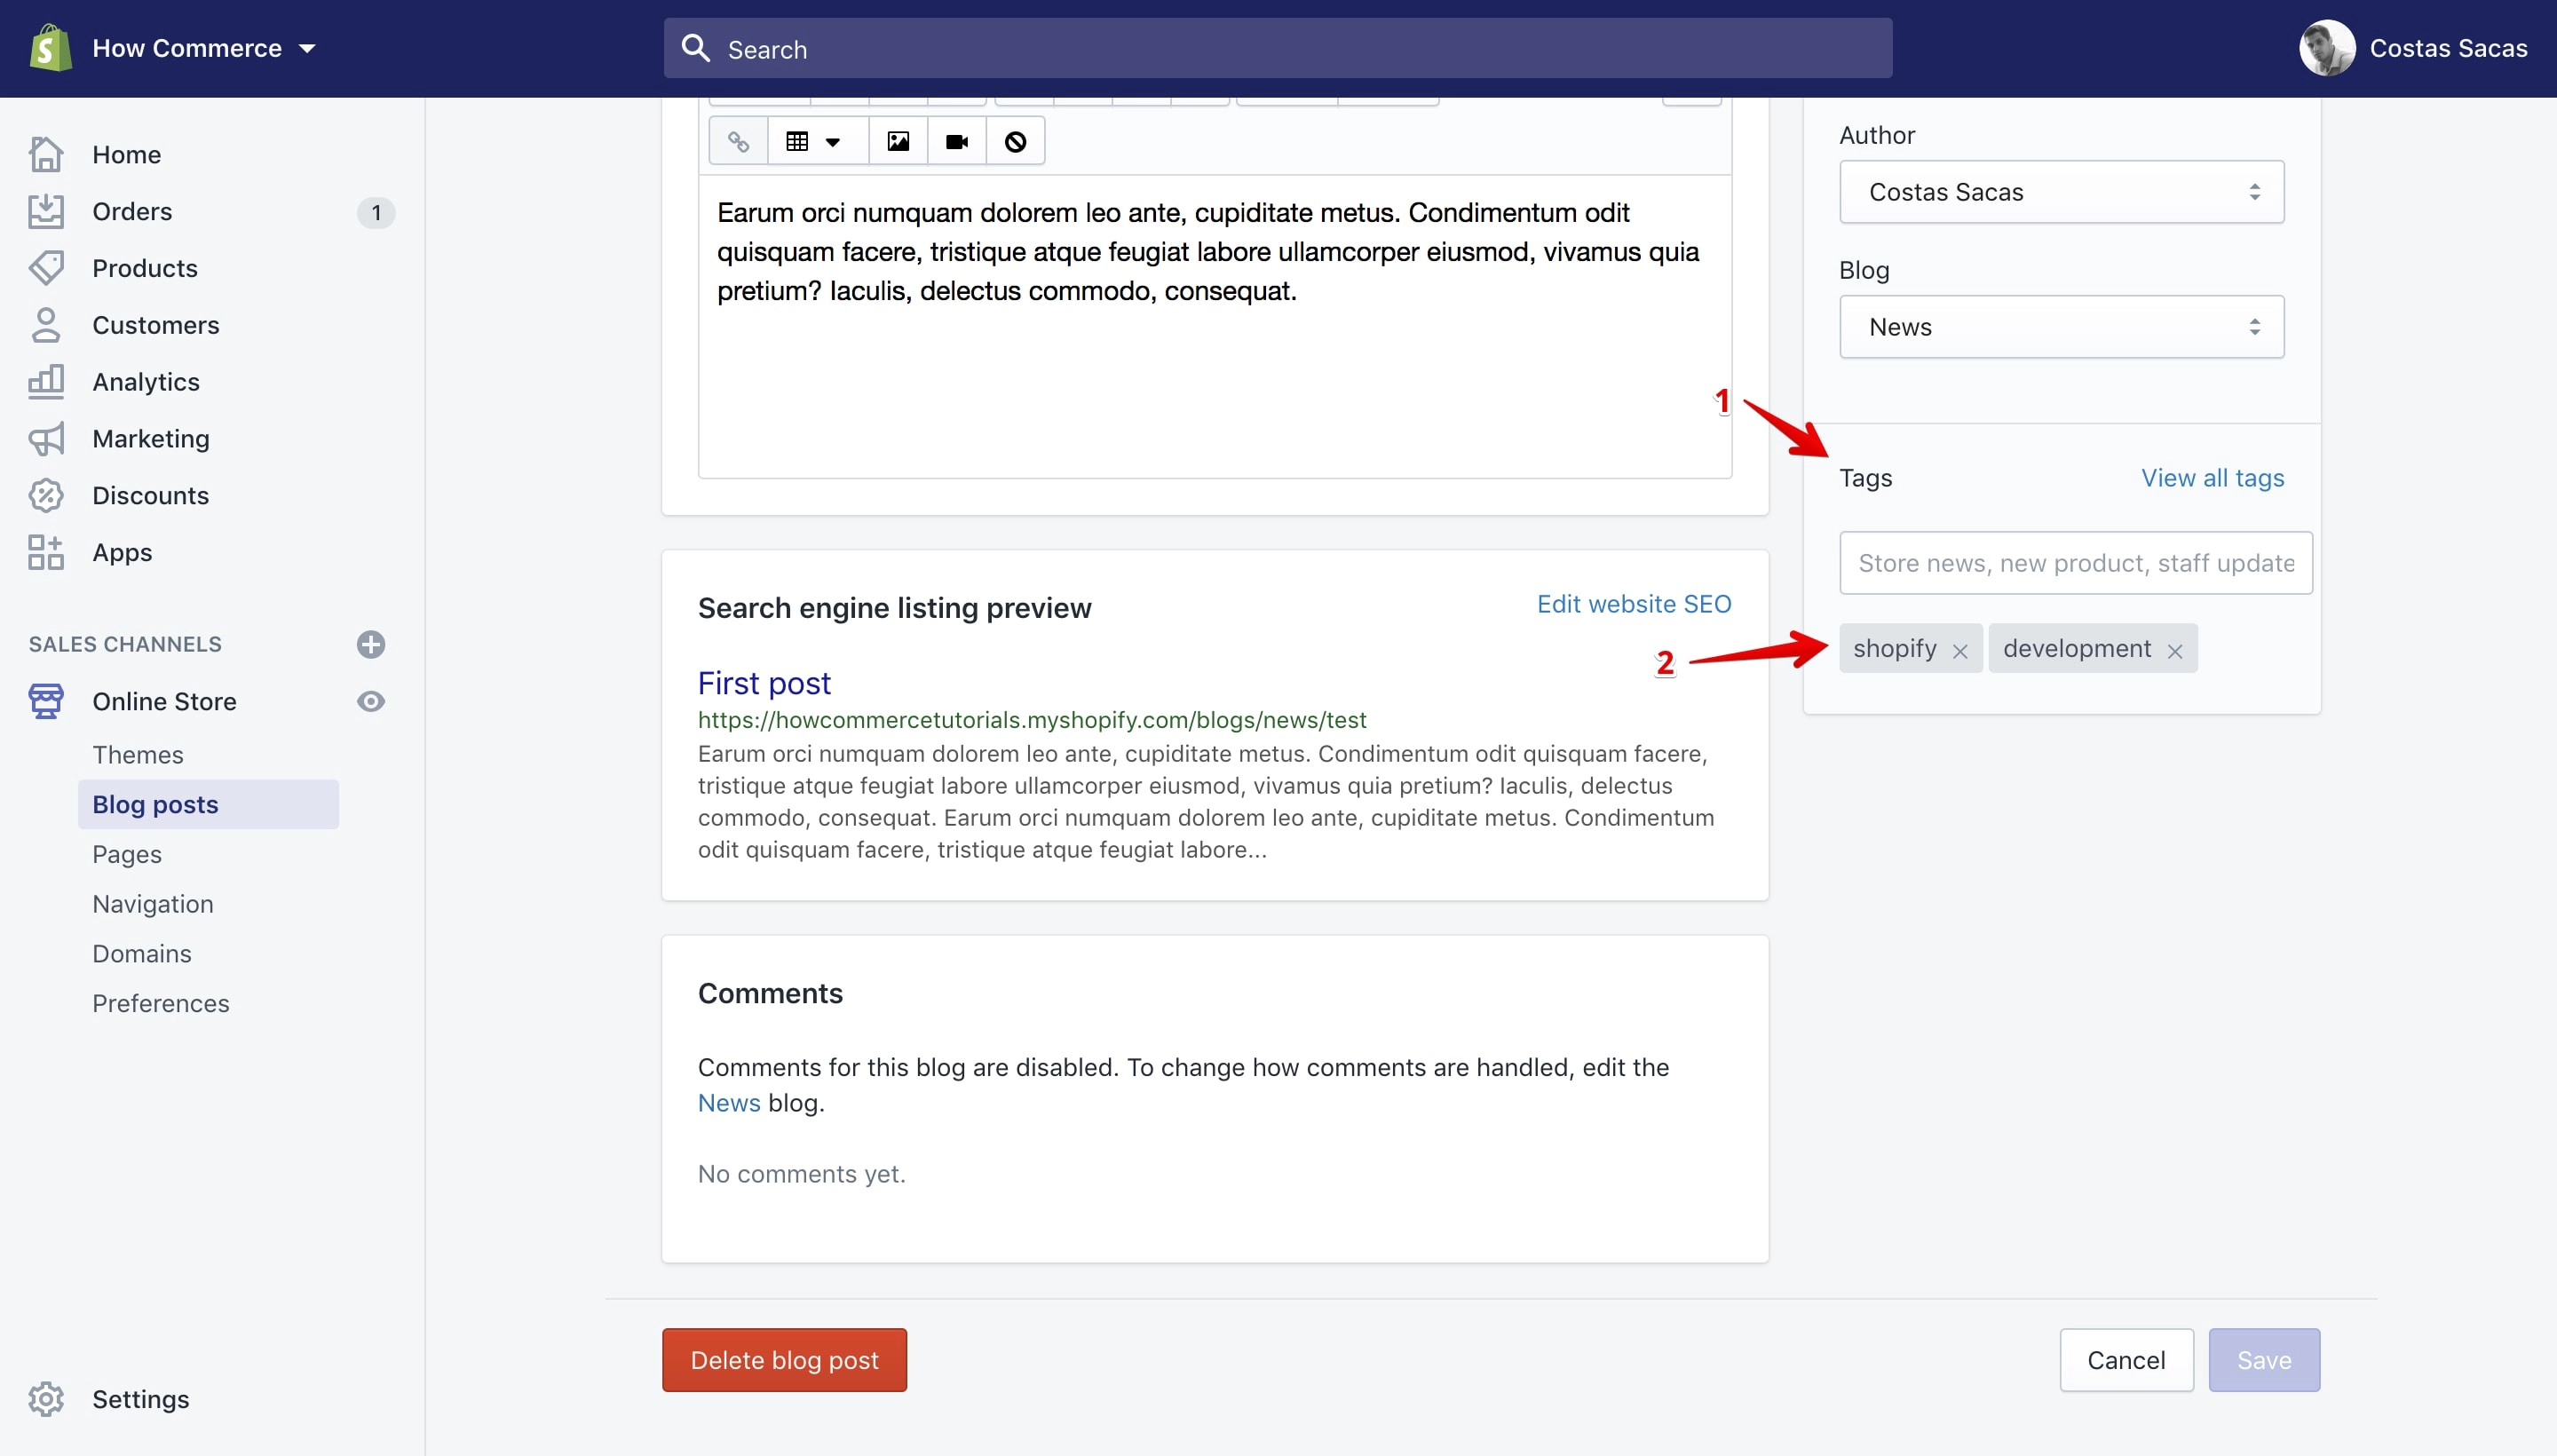Click the tags input field
2557x1456 pixels.
(x=2076, y=563)
